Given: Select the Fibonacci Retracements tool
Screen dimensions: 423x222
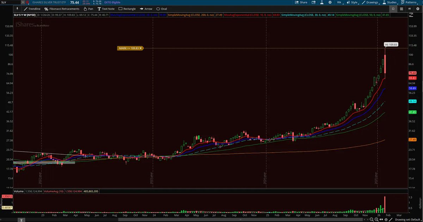Looking at the screenshot, I should (x=62, y=9).
